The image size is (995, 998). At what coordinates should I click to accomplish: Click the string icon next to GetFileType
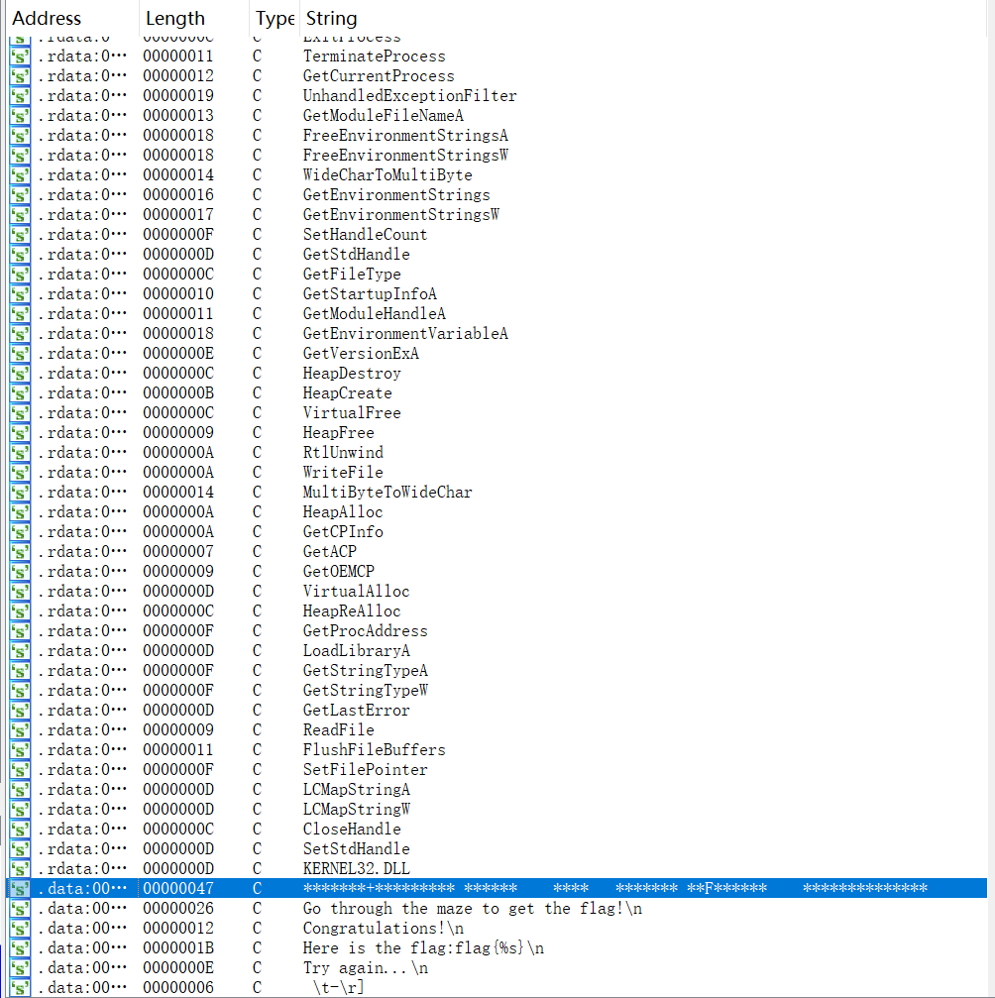(x=20, y=275)
